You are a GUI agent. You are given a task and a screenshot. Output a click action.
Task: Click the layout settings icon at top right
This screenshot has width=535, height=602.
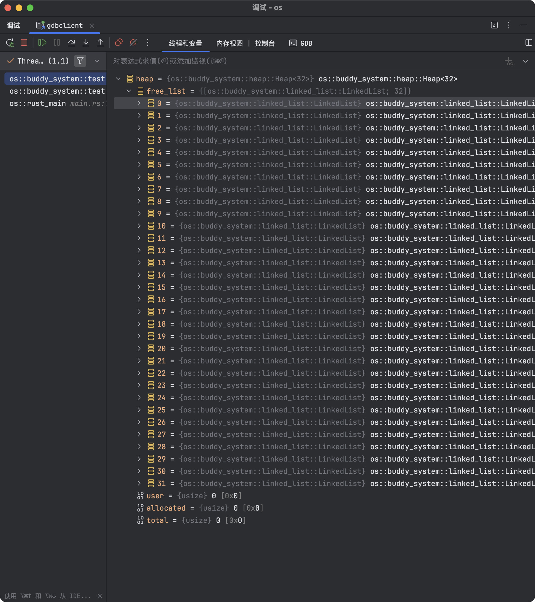[529, 43]
